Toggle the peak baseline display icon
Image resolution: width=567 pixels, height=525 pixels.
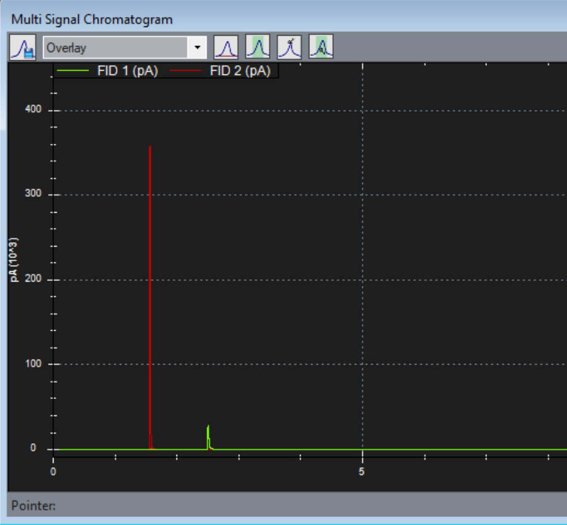point(226,47)
